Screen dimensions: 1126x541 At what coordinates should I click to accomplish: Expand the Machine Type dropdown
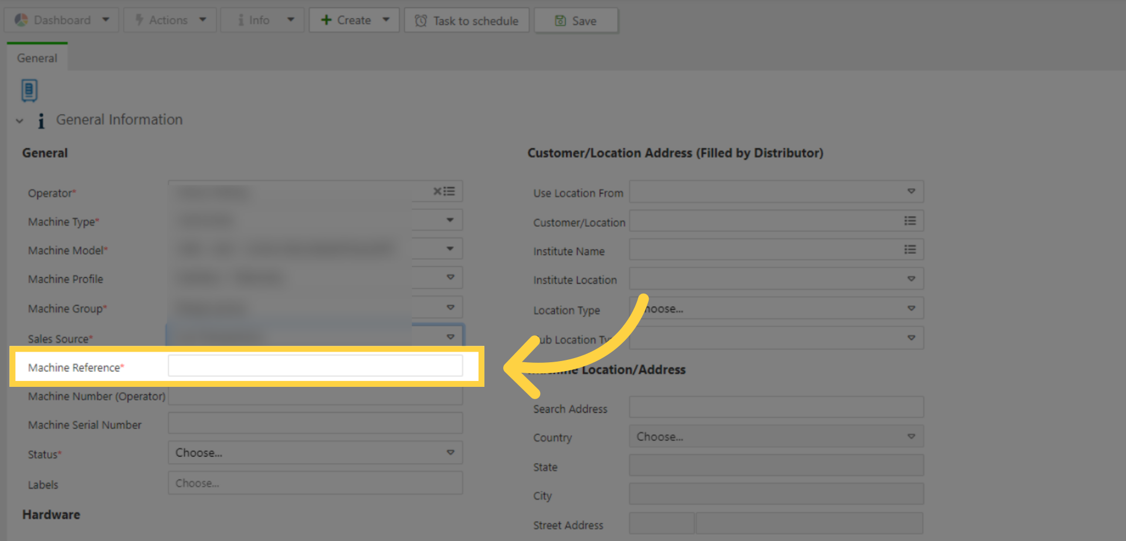coord(450,220)
